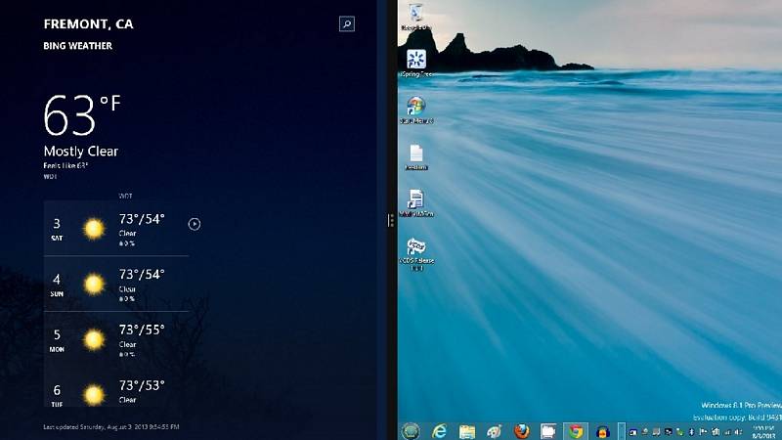The width and height of the screenshot is (782, 440).
Task: Click the next arrow beside Saturday forecast
Action: 195,224
